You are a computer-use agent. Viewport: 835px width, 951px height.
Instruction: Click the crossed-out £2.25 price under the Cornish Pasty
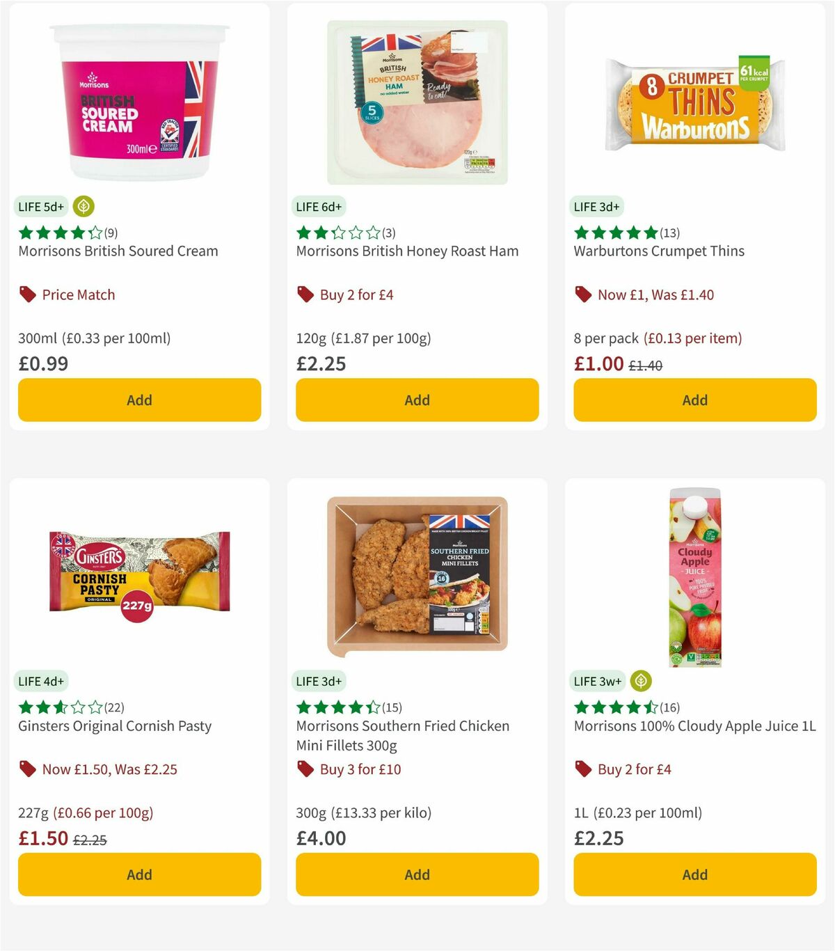point(90,840)
